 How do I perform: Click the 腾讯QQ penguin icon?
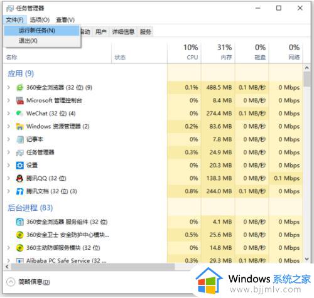[19, 178]
